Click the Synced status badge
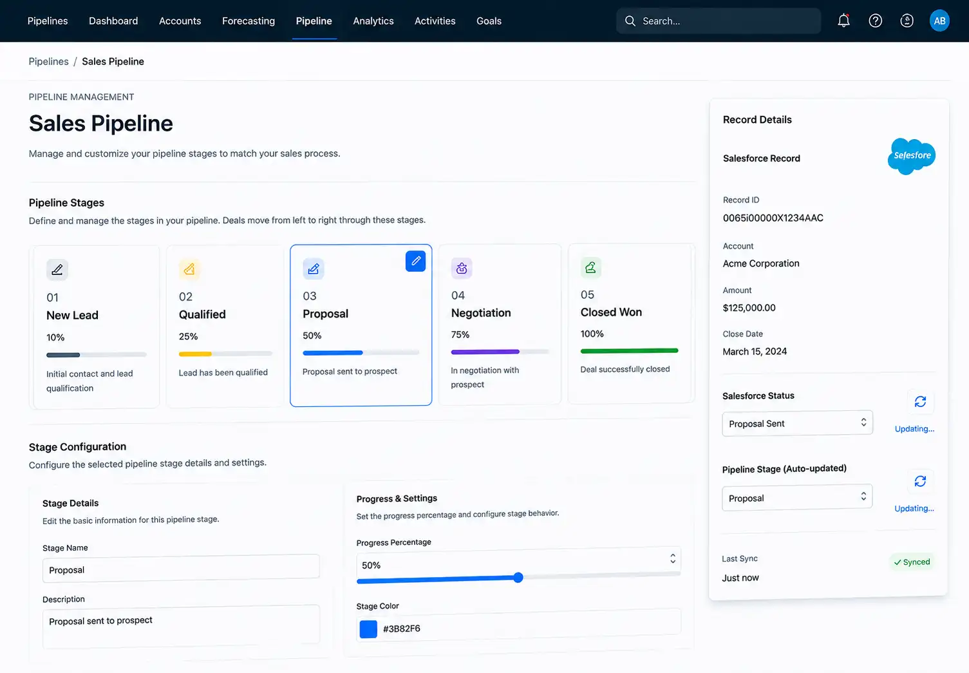This screenshot has width=969, height=673. pyautogui.click(x=912, y=562)
